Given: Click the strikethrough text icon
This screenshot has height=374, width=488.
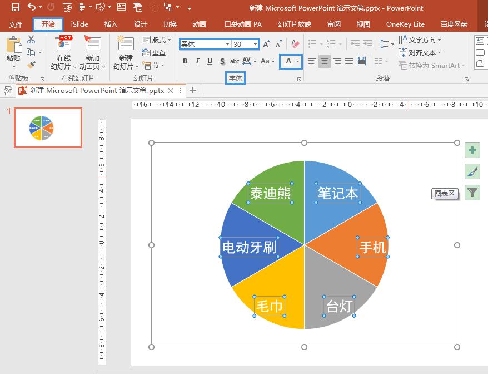Looking at the screenshot, I should 233,61.
